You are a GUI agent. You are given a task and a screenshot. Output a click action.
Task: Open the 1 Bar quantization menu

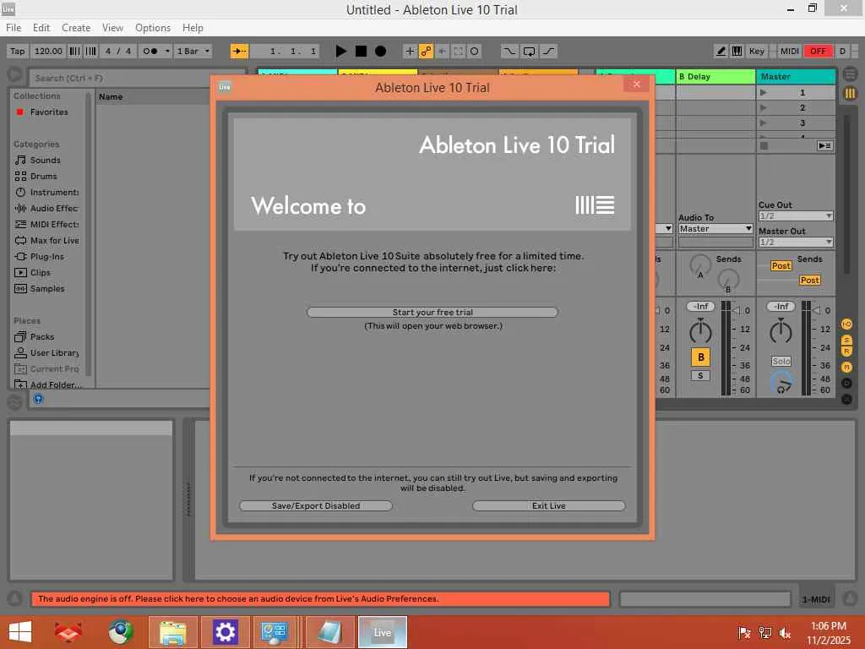tap(193, 52)
